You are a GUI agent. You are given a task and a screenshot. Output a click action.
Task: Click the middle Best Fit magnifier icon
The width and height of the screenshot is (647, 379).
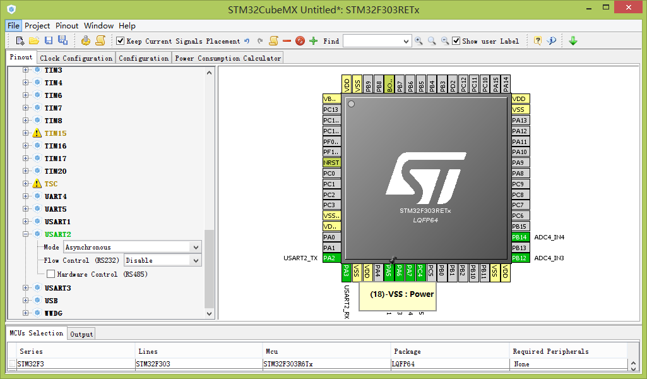[x=432, y=41]
